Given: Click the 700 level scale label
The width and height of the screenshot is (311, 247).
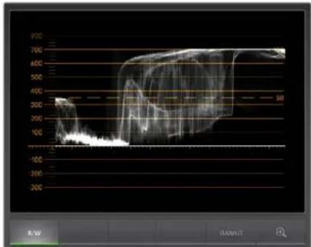Looking at the screenshot, I should click(36, 50).
